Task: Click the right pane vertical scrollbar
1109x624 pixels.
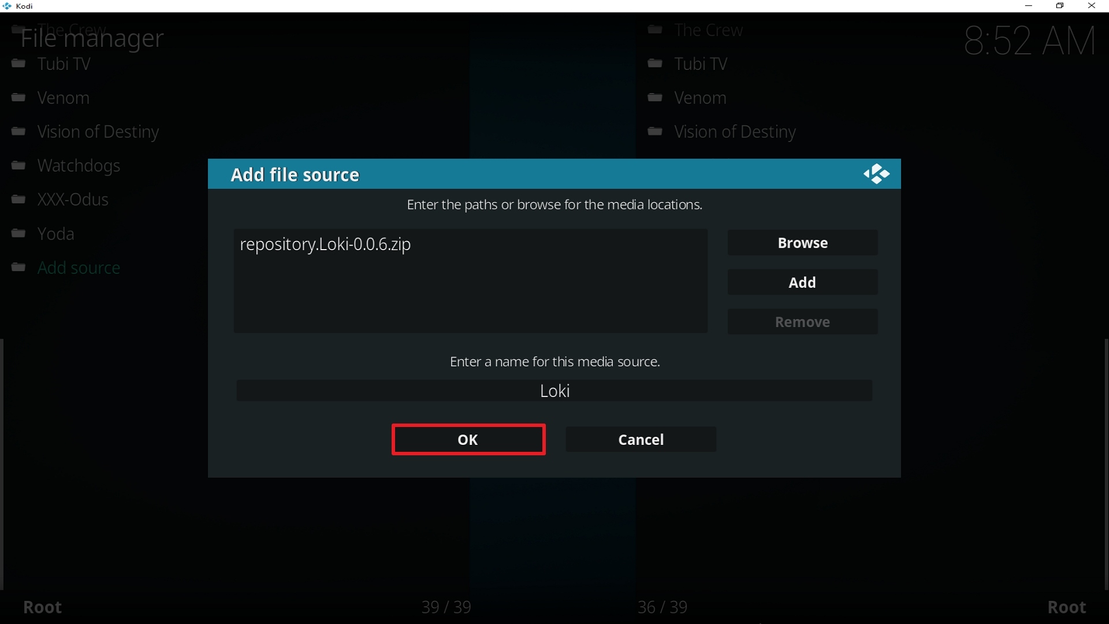Action: point(1107,465)
